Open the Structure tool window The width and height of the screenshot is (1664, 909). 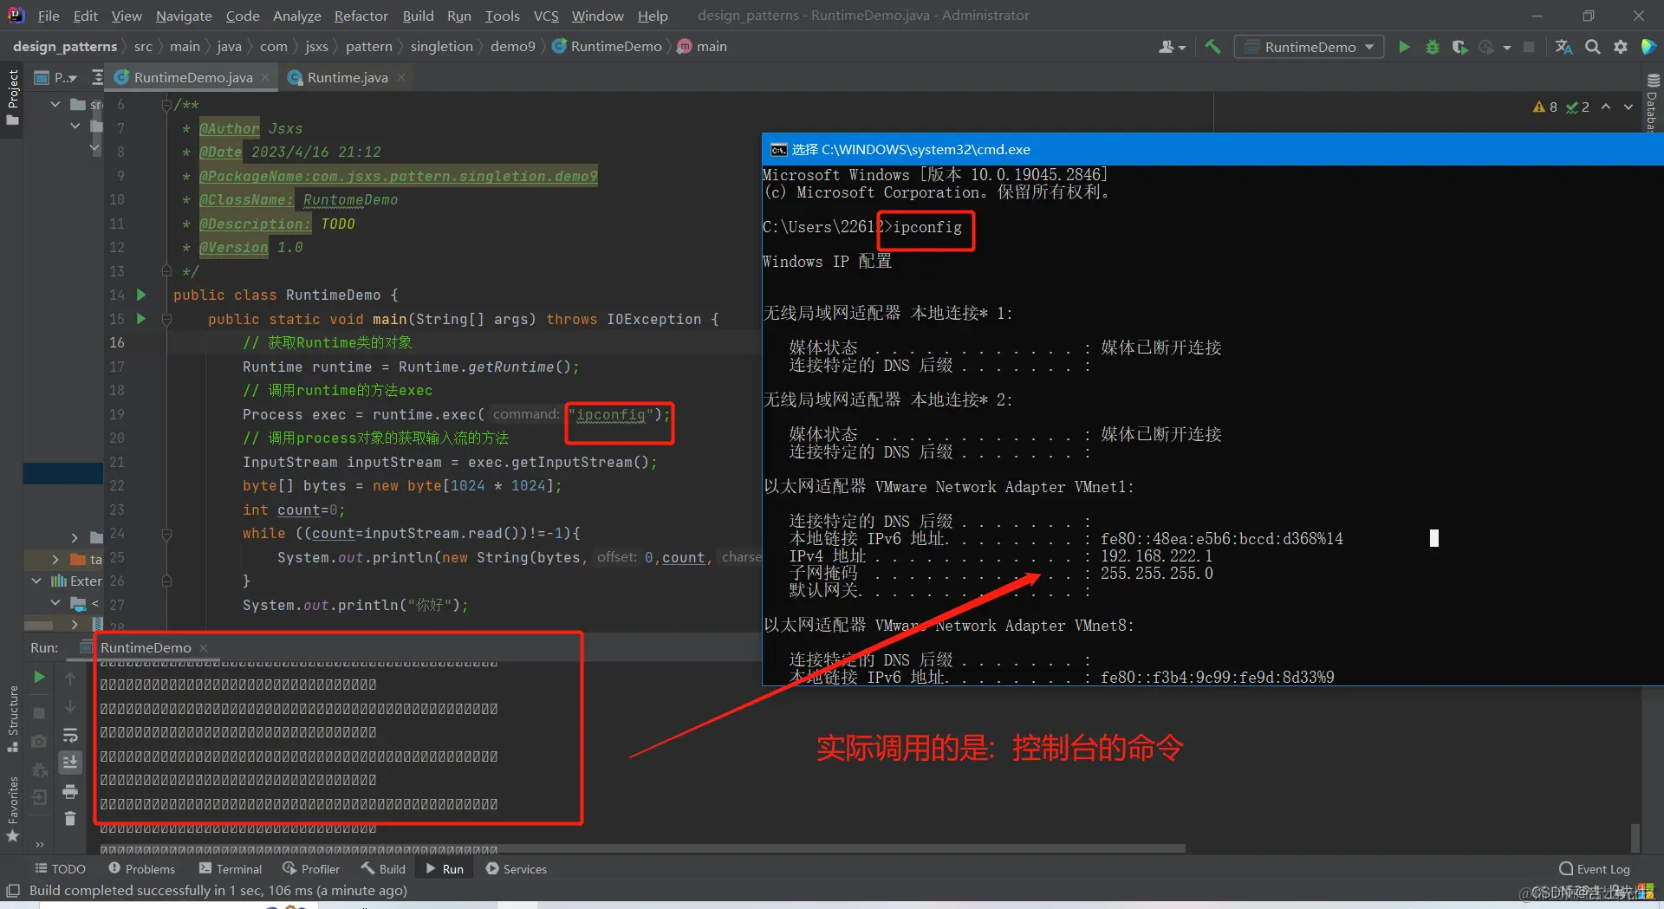coord(13,719)
